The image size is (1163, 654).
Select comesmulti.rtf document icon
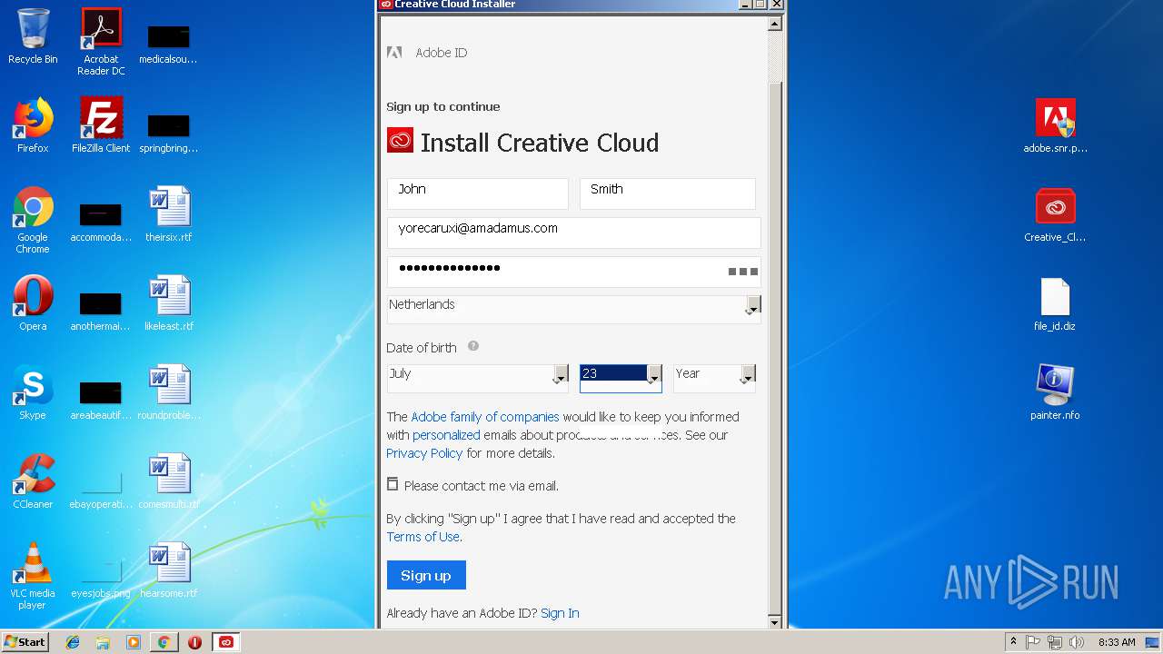pos(169,481)
